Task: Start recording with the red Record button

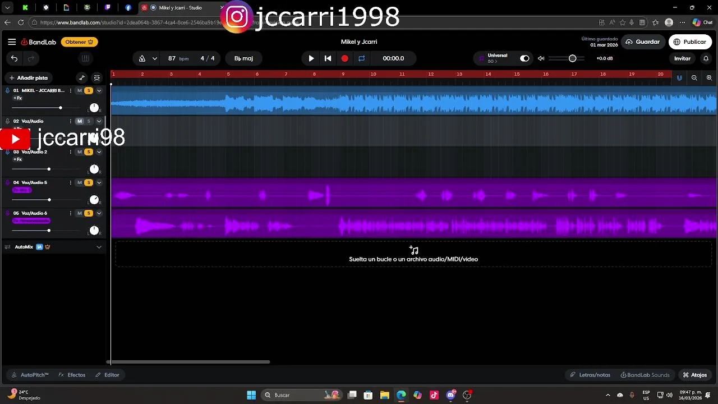Action: click(x=345, y=58)
